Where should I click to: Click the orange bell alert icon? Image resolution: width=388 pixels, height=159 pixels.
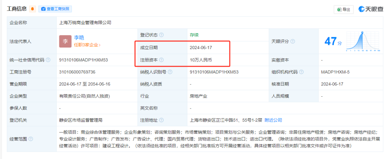(x=32, y=9)
